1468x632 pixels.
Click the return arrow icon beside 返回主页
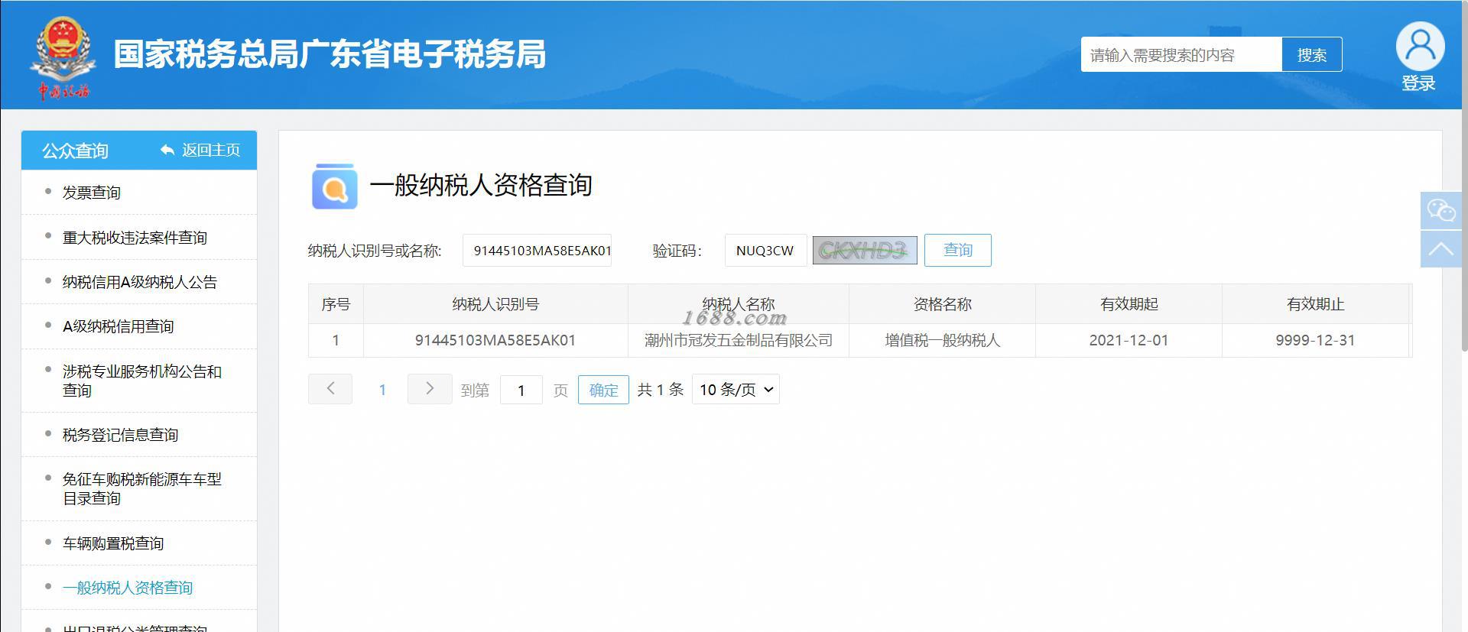(x=167, y=151)
